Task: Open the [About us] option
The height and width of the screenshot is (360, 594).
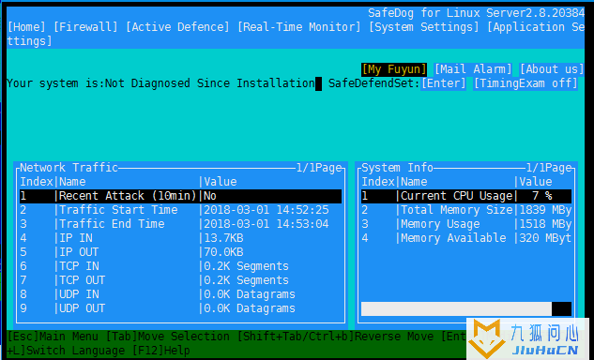Action: pyautogui.click(x=552, y=69)
